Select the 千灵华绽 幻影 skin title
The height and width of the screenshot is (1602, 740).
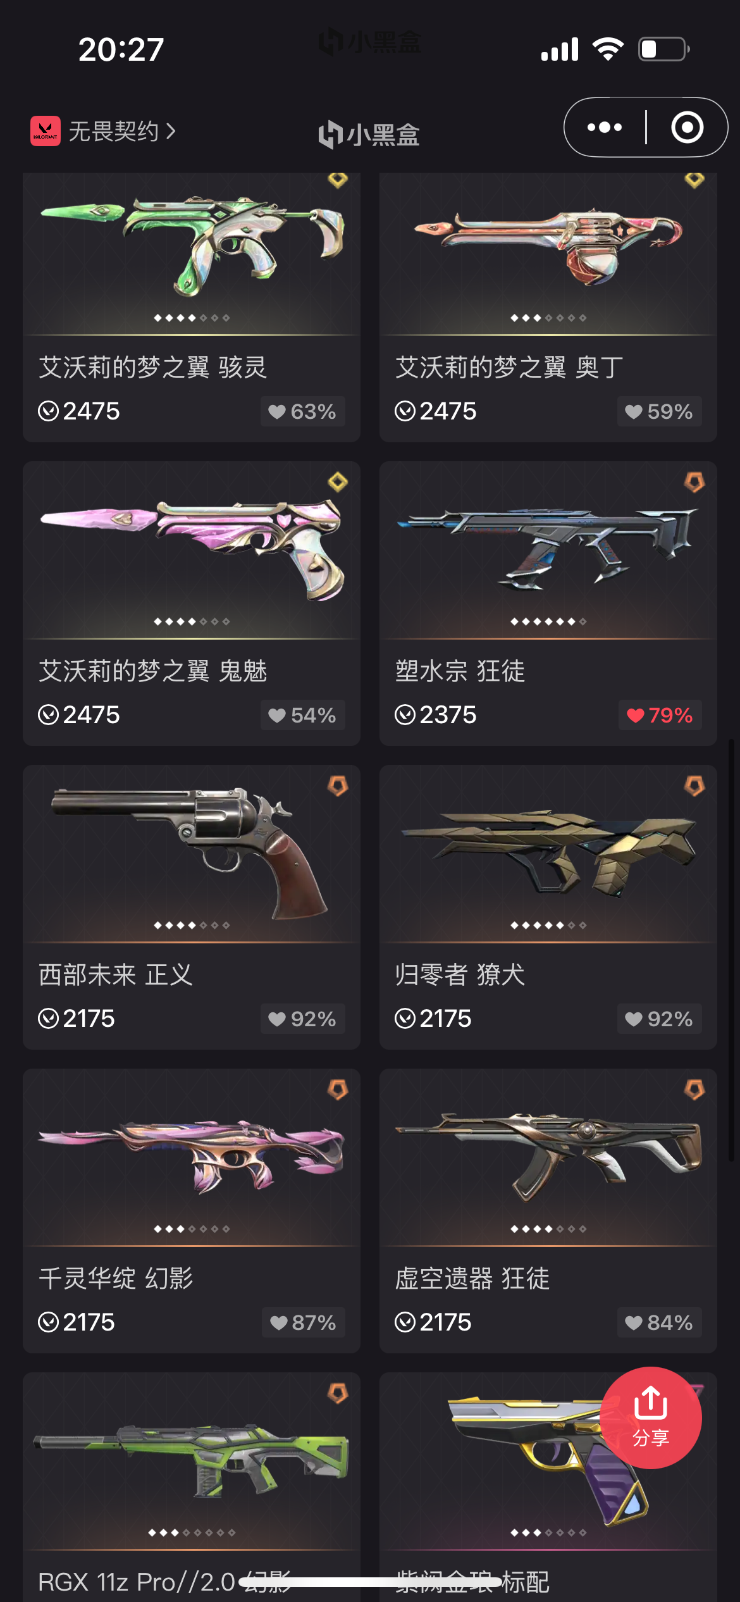point(116,1279)
